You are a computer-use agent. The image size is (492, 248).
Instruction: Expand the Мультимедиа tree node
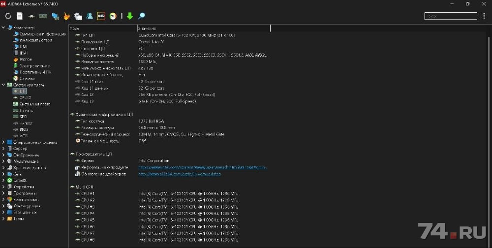point(3,161)
